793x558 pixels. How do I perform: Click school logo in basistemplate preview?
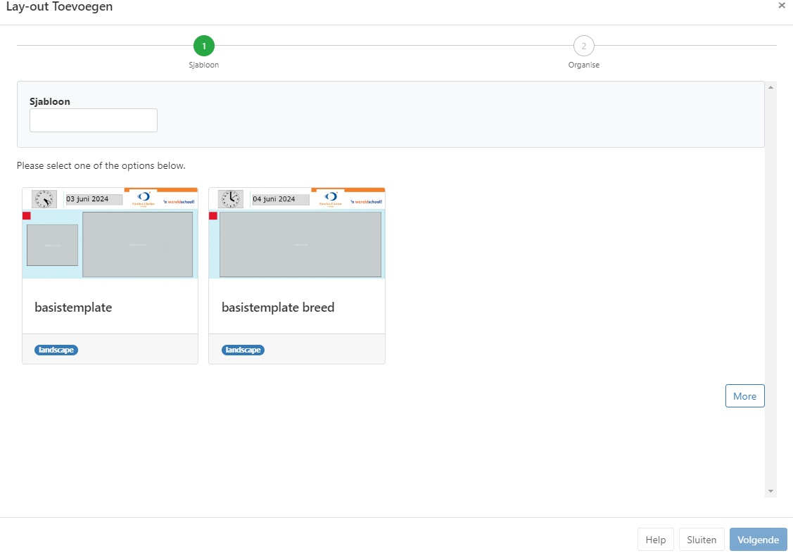pyautogui.click(x=144, y=198)
